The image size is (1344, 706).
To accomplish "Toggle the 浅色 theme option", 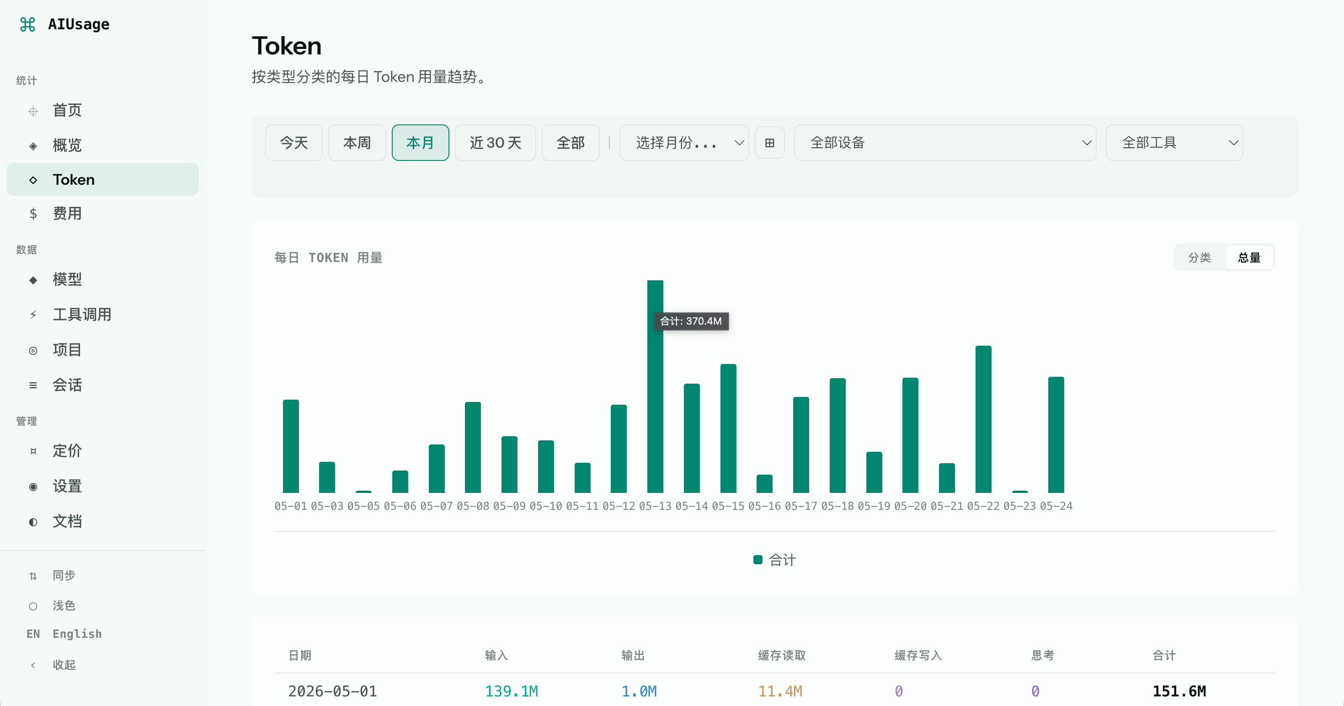I will [x=103, y=605].
